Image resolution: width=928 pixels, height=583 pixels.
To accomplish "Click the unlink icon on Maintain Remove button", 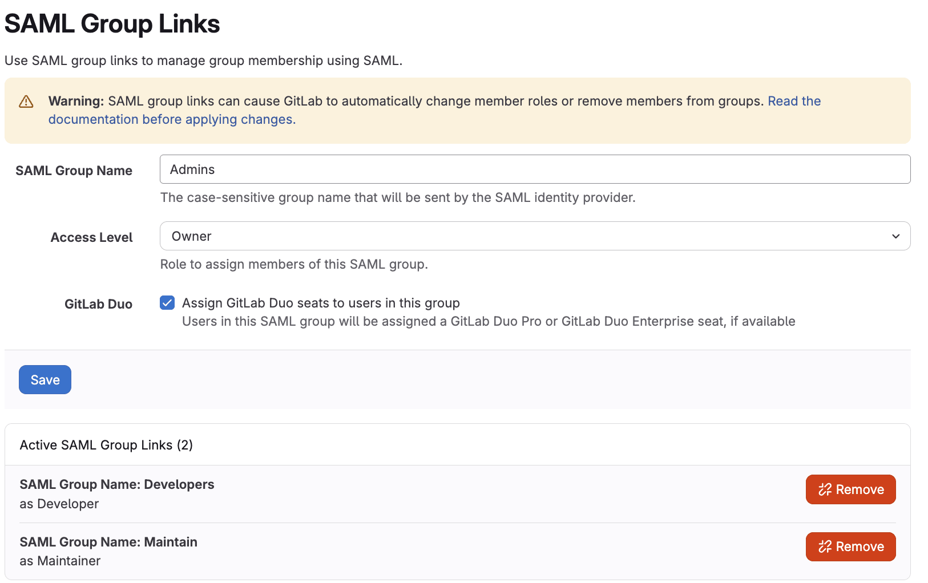I will click(x=824, y=546).
